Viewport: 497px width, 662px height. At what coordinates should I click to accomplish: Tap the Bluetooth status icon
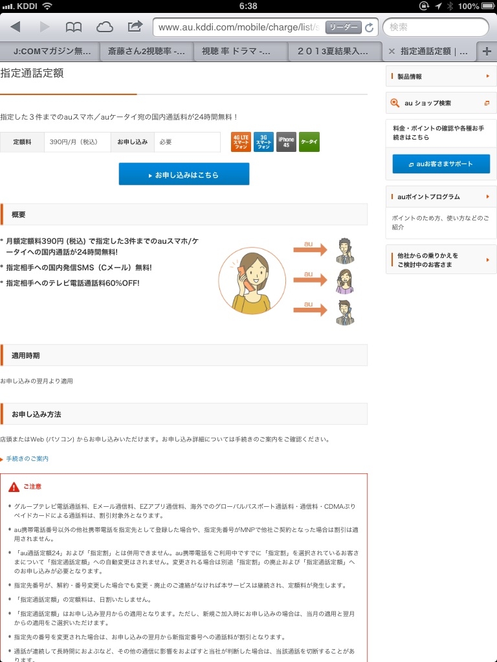tap(450, 6)
